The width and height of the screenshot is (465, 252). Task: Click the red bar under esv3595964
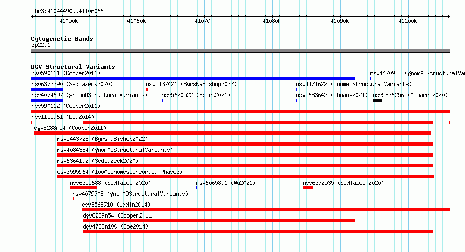[x=246, y=177]
